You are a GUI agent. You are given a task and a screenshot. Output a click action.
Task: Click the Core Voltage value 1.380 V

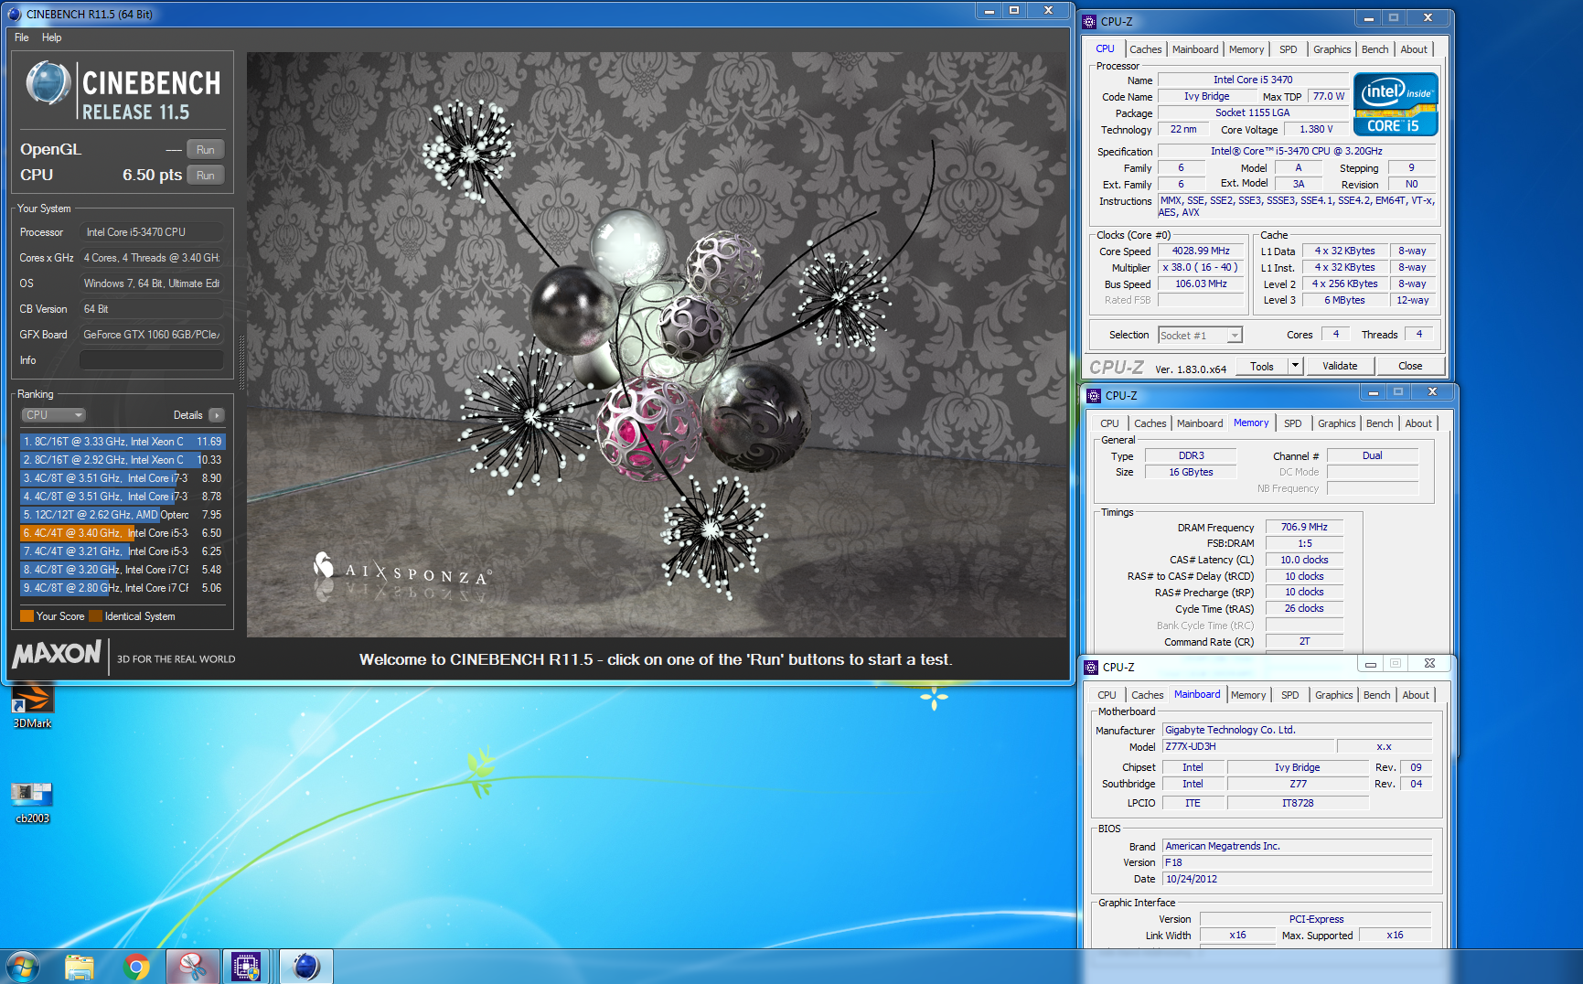tap(1315, 130)
